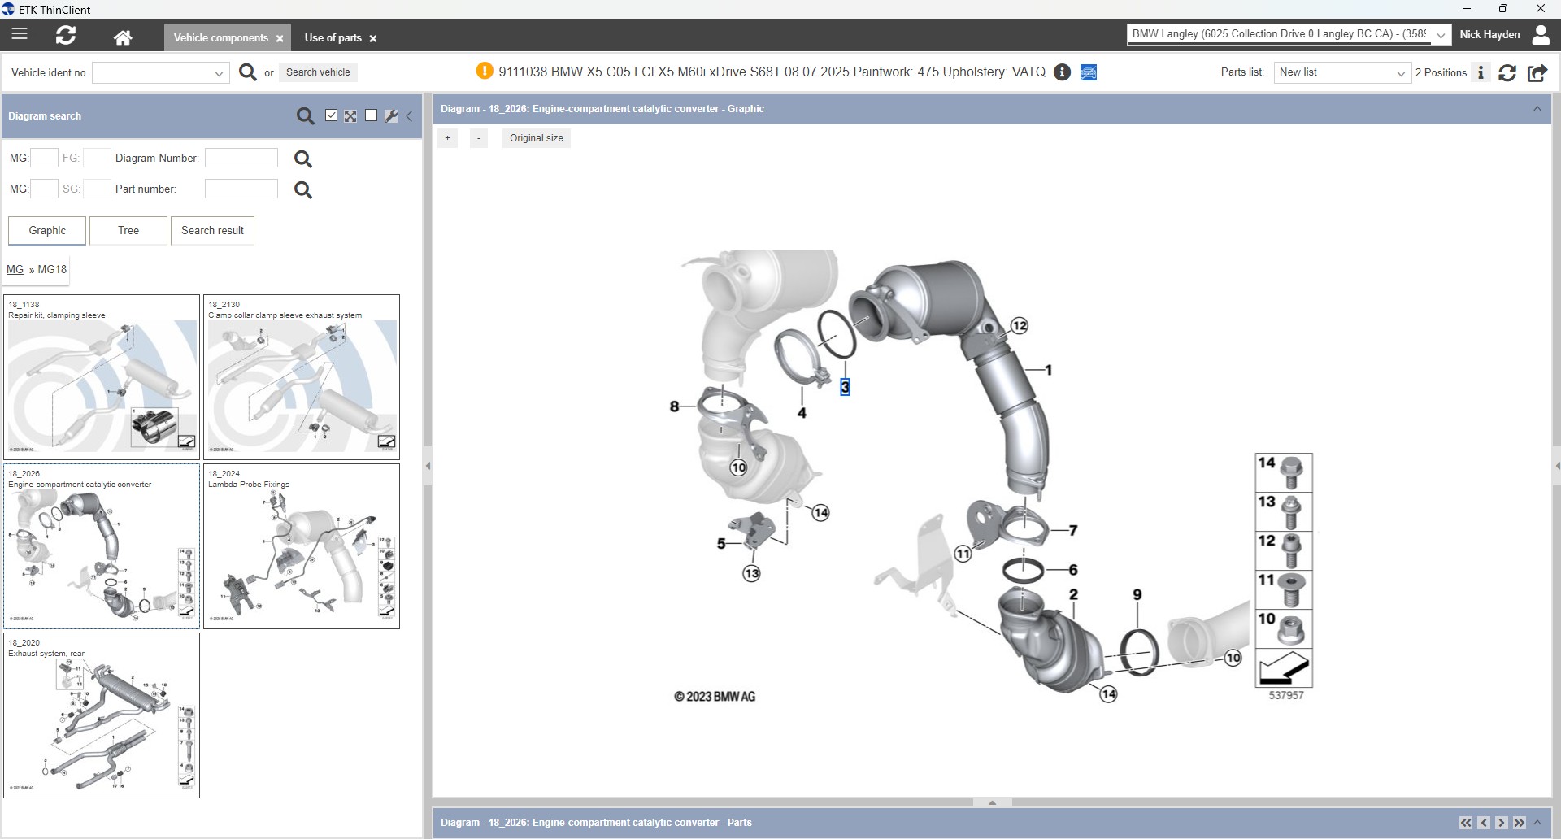Select highlighted part callout 3
1561x839 pixels.
pos(845,388)
